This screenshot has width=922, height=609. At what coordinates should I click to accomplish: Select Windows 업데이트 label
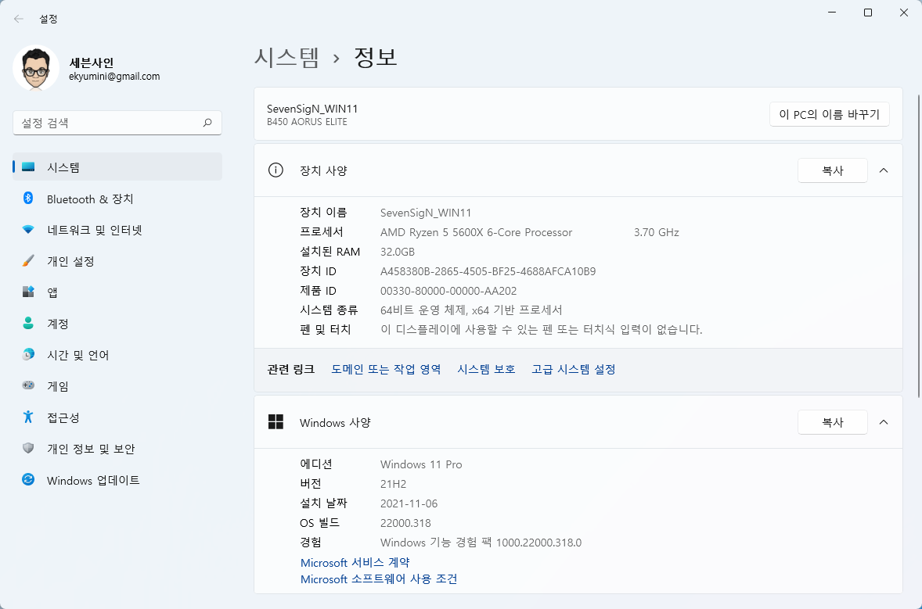click(93, 480)
